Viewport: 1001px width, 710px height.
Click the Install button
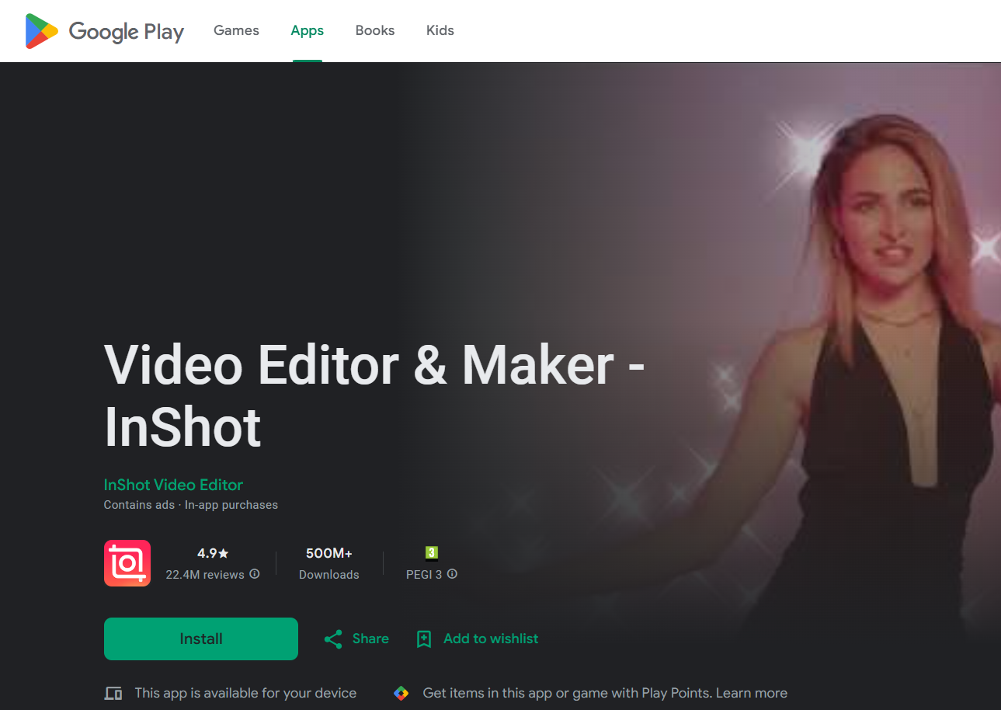201,639
